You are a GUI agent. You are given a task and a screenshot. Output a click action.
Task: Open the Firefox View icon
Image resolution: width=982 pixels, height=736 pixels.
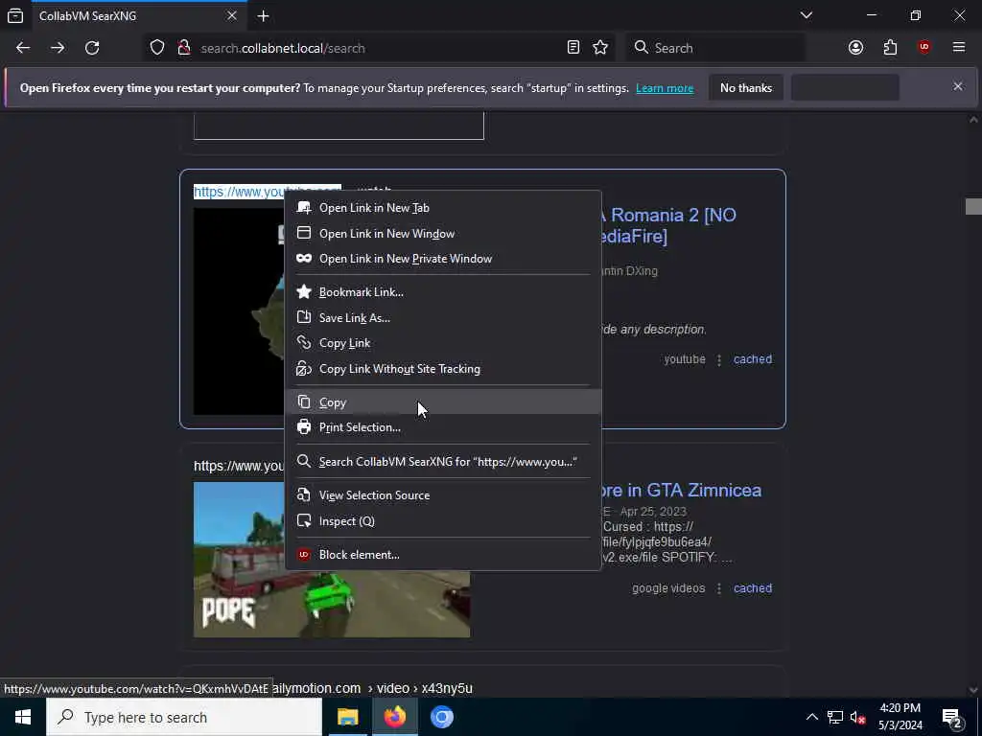[15, 15]
